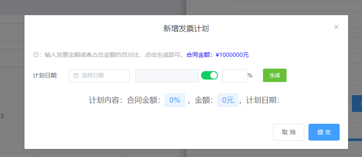Open the 选择日期 date picker field
362x157 pixels.
[x=99, y=76]
